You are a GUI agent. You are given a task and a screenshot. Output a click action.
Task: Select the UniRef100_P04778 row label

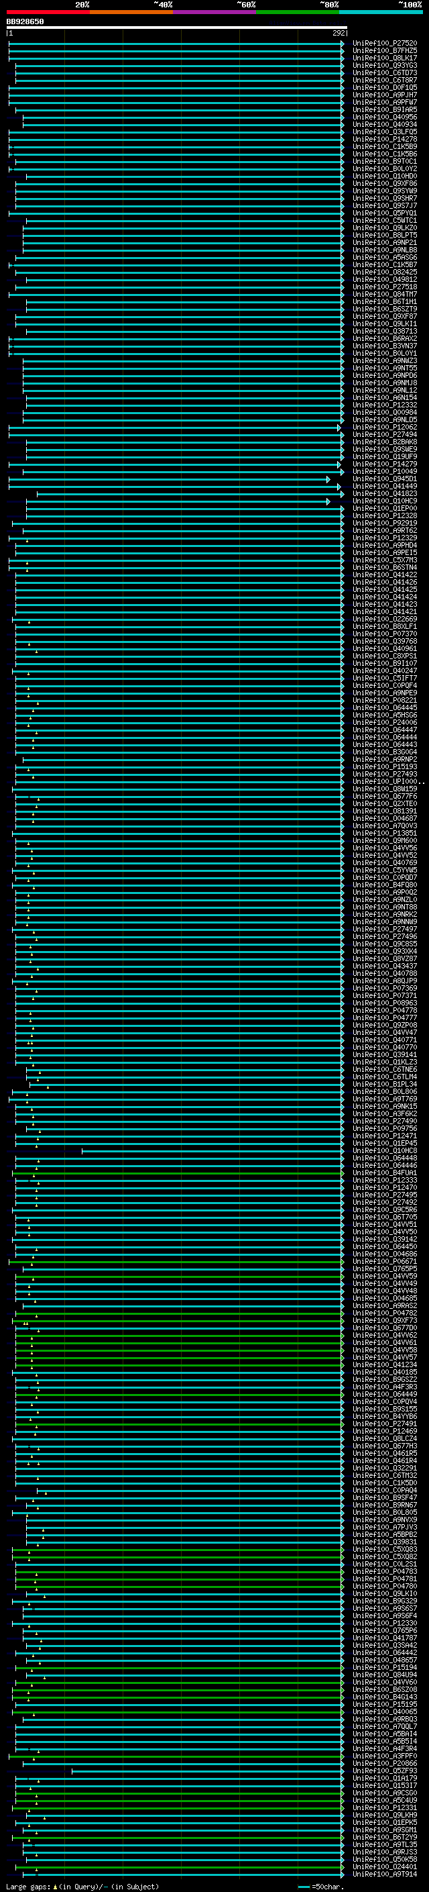coord(385,1010)
